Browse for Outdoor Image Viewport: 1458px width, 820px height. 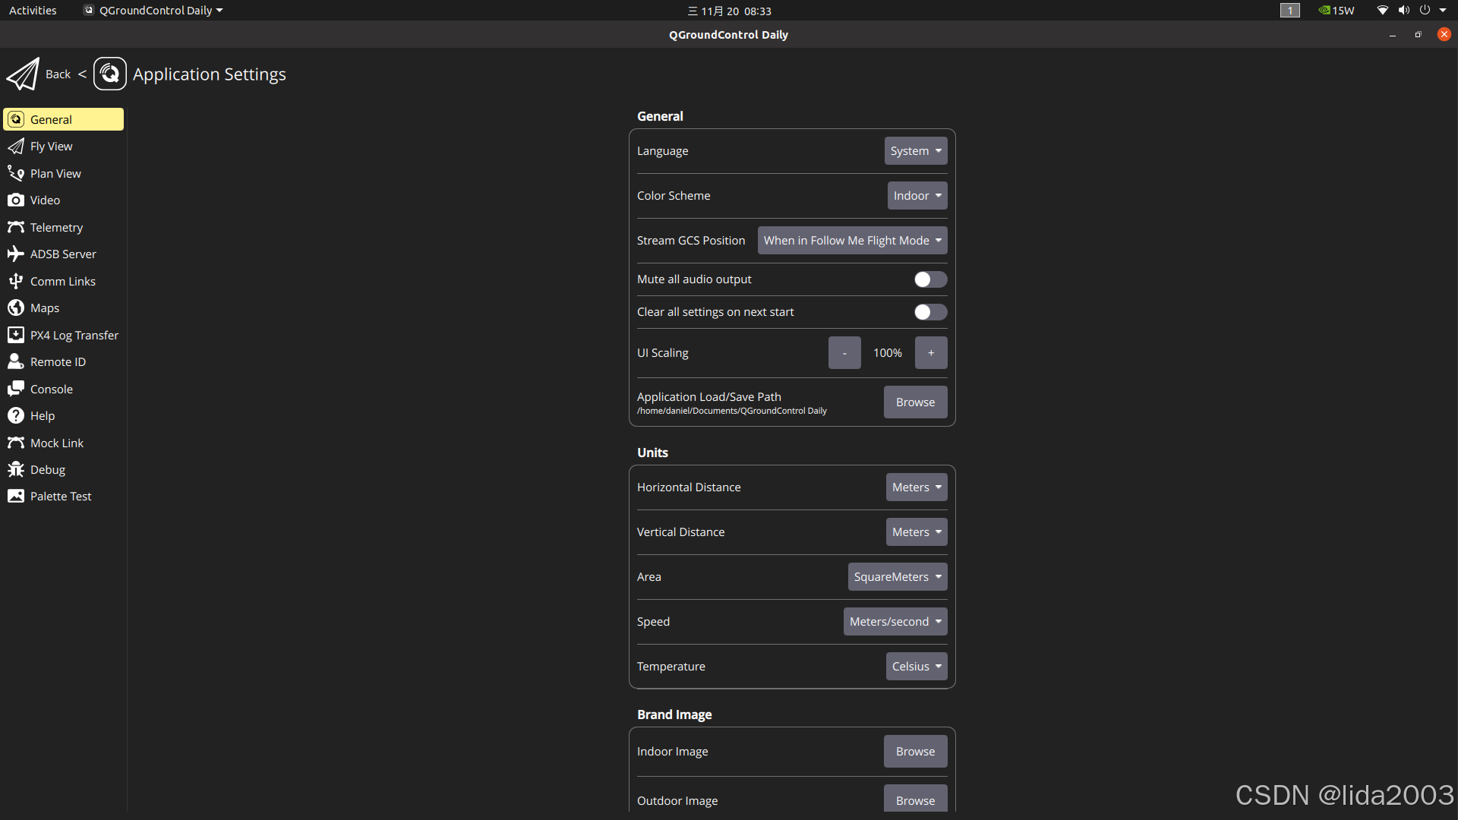click(x=915, y=799)
